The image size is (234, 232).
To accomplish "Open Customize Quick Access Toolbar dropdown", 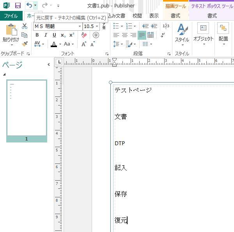I will (58, 6).
